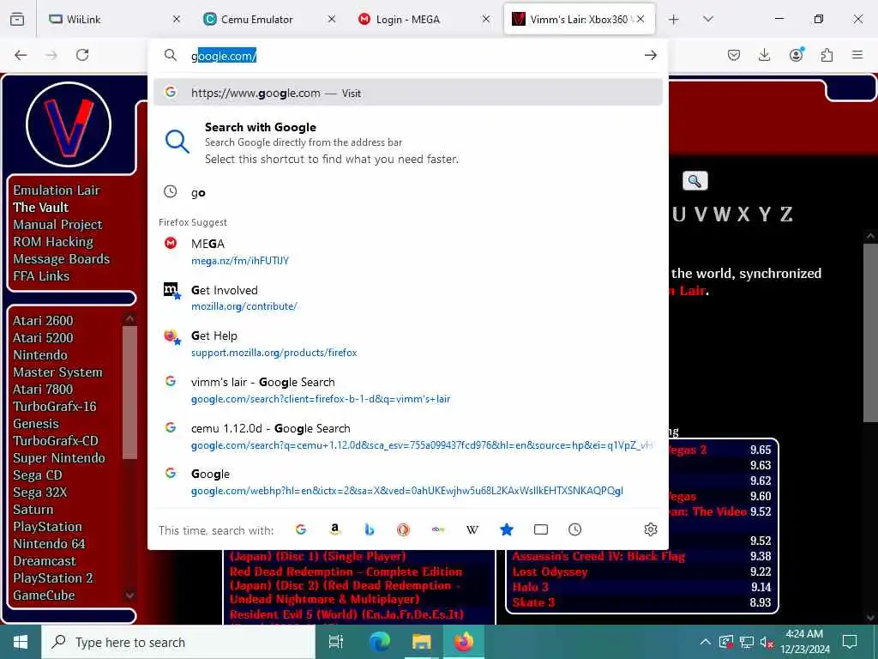Click Vimm's Lair search magnifier button
Image resolution: width=878 pixels, height=659 pixels.
point(695,181)
